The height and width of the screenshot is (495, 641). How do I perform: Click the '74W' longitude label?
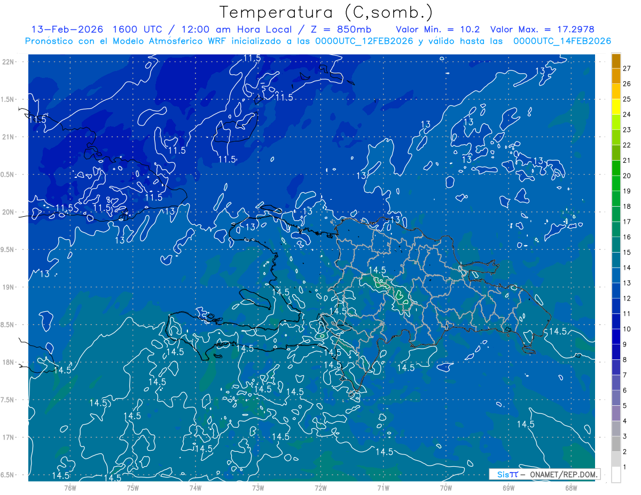coord(196,488)
